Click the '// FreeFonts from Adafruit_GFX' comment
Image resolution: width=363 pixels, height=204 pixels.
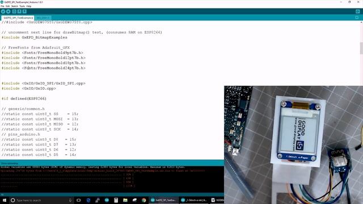click(x=36, y=48)
